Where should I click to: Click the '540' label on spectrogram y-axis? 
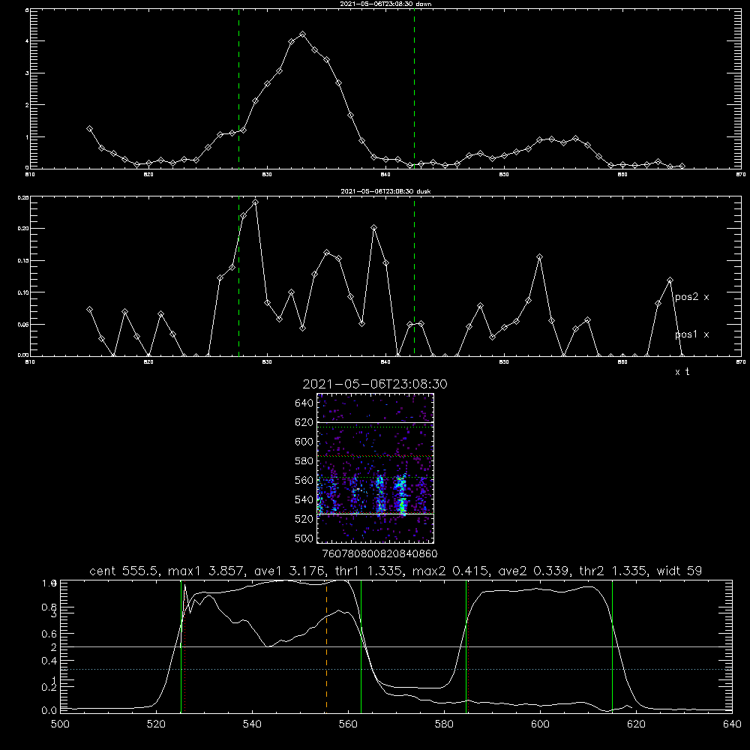pos(304,499)
